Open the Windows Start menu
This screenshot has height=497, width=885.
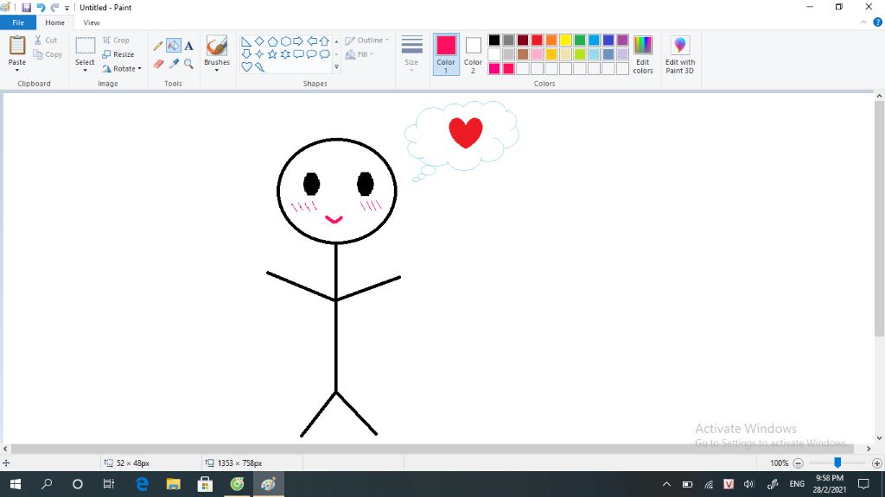[x=16, y=484]
